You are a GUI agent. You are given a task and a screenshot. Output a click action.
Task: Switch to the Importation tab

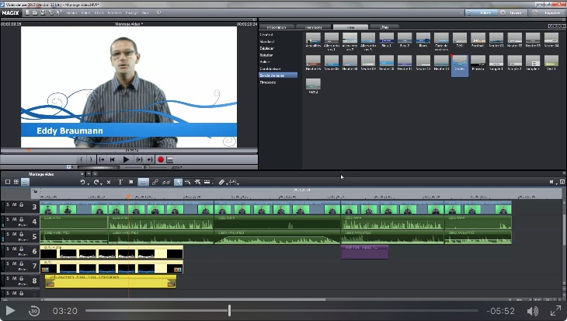pyautogui.click(x=277, y=27)
